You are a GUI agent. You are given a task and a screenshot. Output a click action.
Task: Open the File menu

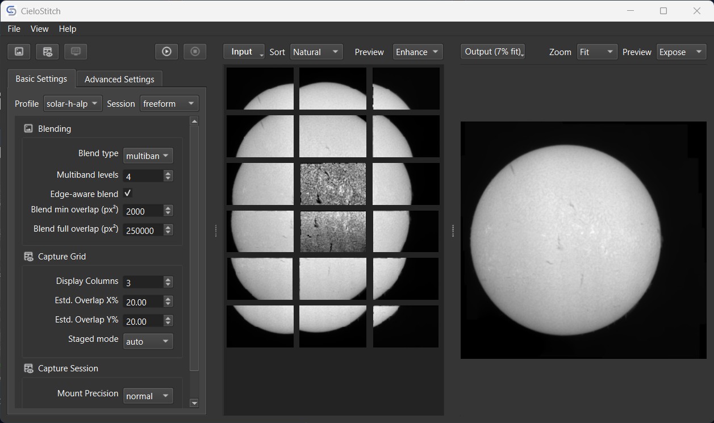point(14,29)
